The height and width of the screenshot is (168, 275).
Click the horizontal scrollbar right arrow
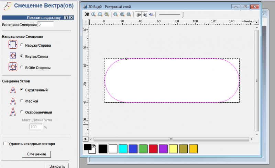(x=252, y=139)
